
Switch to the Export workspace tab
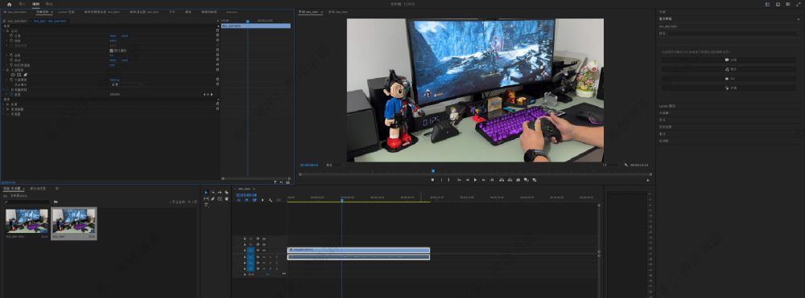pyautogui.click(x=49, y=4)
